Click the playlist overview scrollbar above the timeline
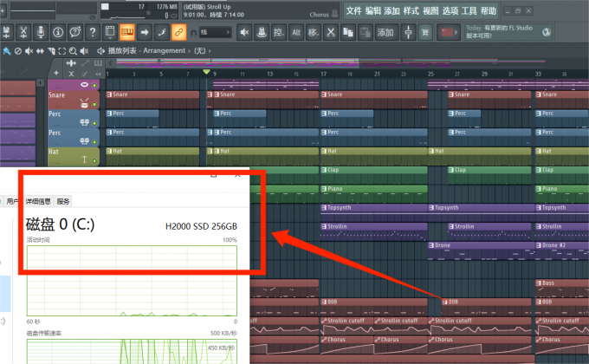The height and width of the screenshot is (364, 589). click(x=346, y=62)
